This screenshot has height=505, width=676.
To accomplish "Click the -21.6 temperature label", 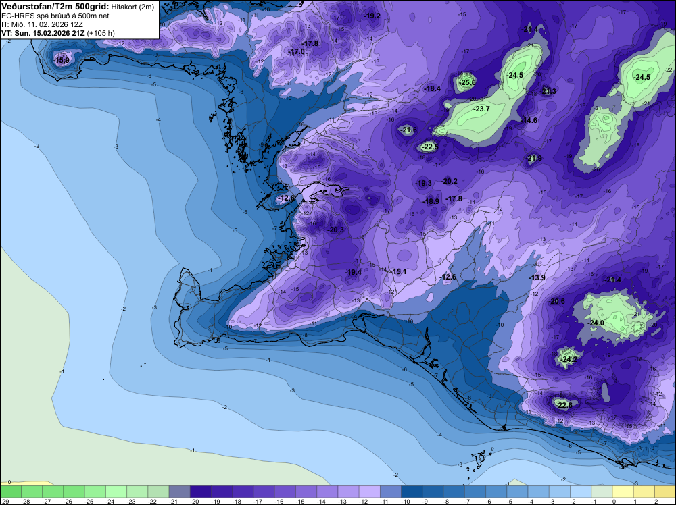I will click(408, 130).
